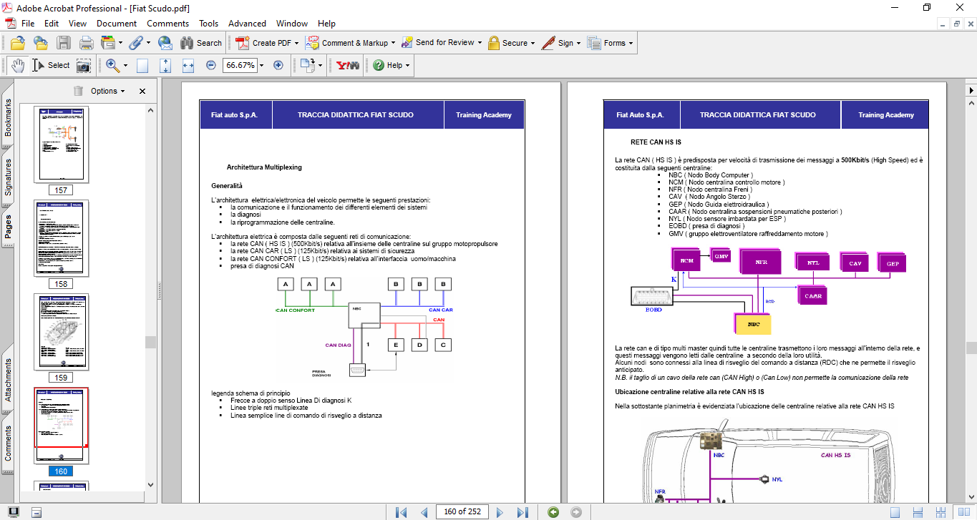Activate the Snapshot camera tool

84,65
